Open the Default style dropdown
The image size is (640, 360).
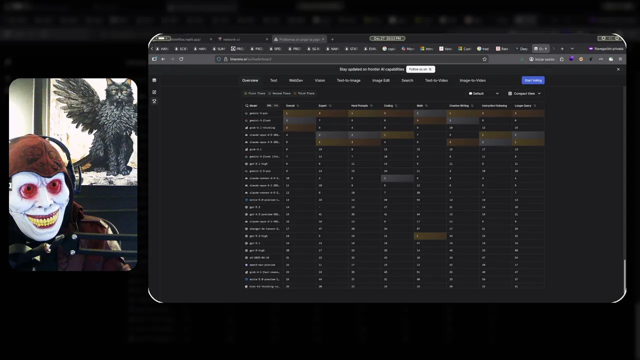[483, 93]
